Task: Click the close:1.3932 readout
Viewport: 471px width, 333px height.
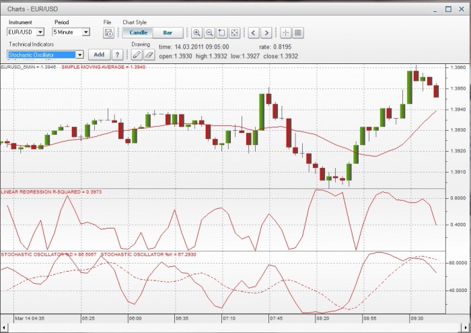Action: click(281, 56)
